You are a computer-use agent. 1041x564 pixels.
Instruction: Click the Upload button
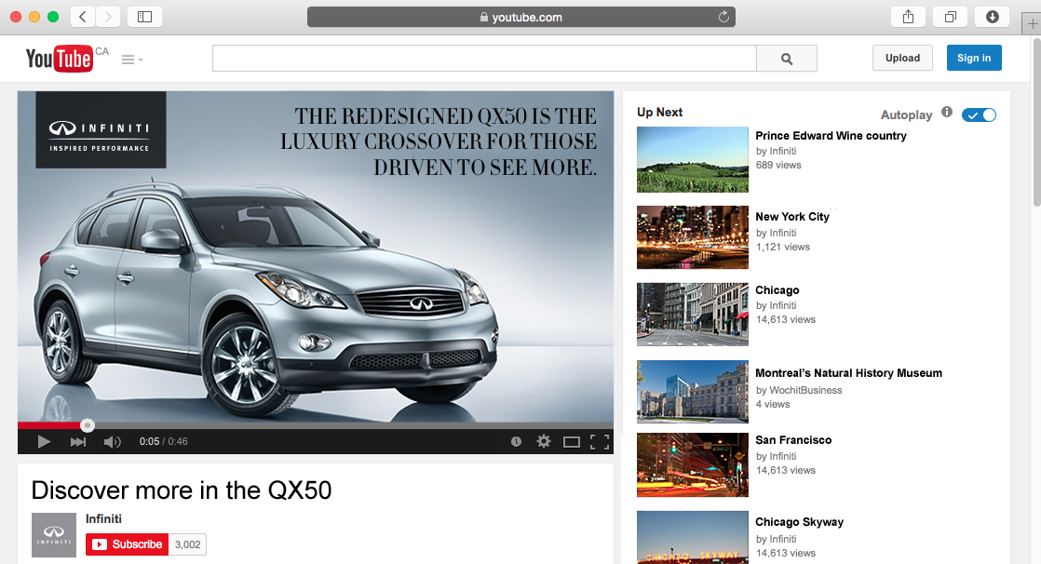click(902, 58)
